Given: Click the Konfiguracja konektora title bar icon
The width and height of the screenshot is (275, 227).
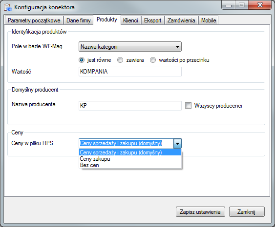Looking at the screenshot, I should pos(7,7).
